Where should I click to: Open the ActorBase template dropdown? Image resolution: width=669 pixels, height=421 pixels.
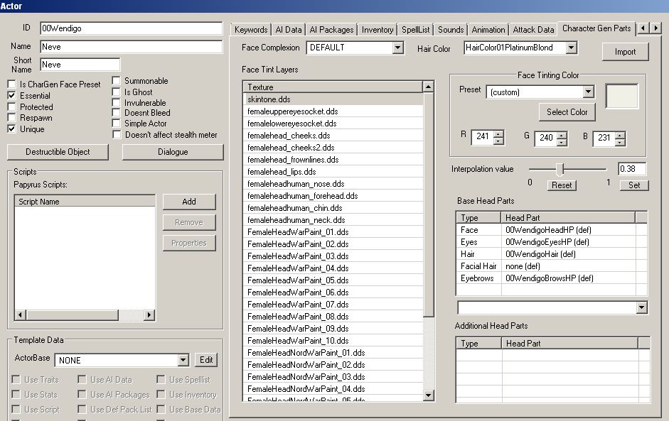183,360
